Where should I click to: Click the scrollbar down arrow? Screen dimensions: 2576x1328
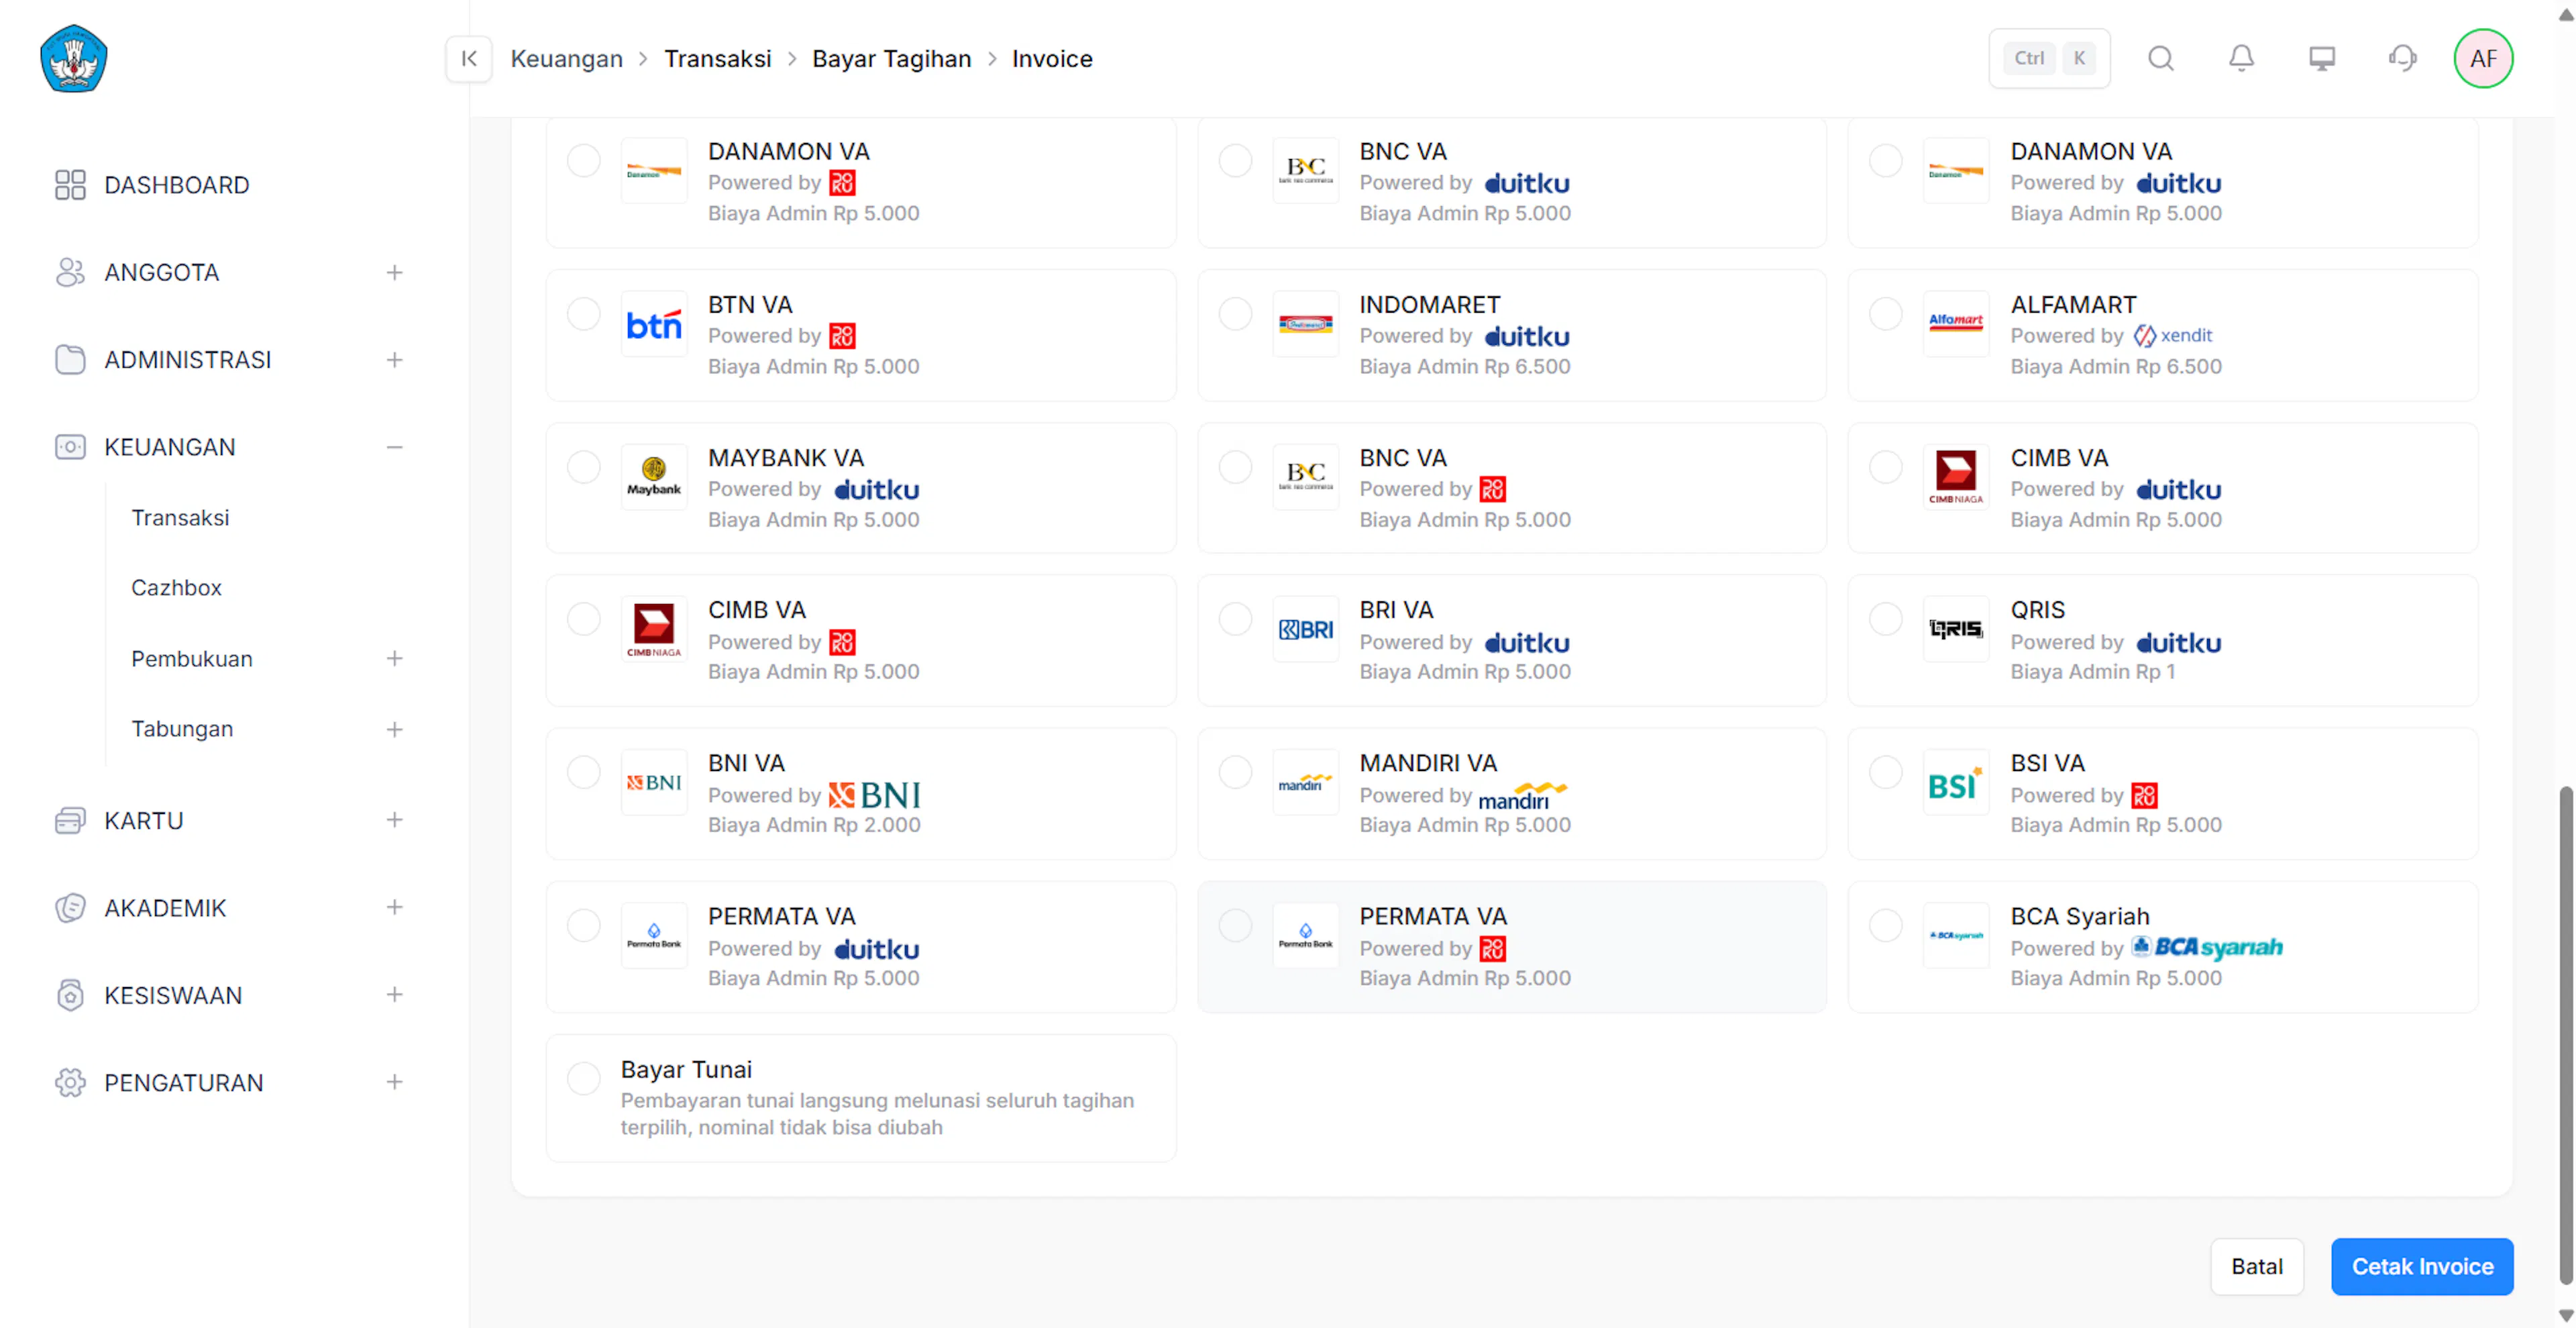2566,1315
